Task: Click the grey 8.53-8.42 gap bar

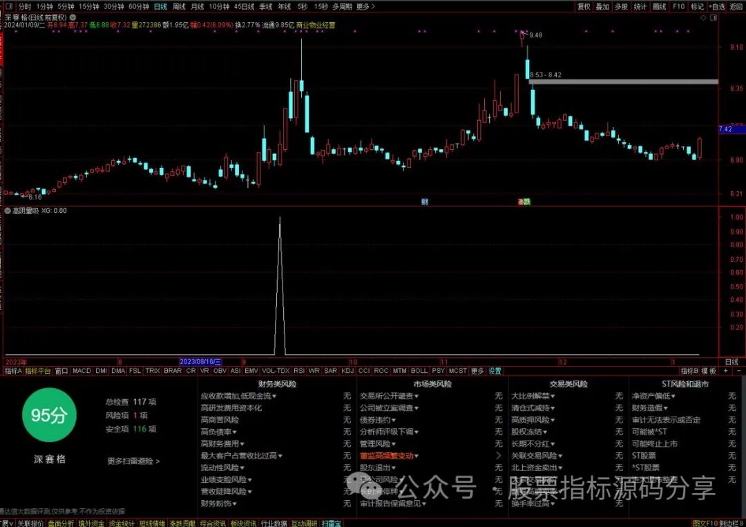Action: point(623,82)
